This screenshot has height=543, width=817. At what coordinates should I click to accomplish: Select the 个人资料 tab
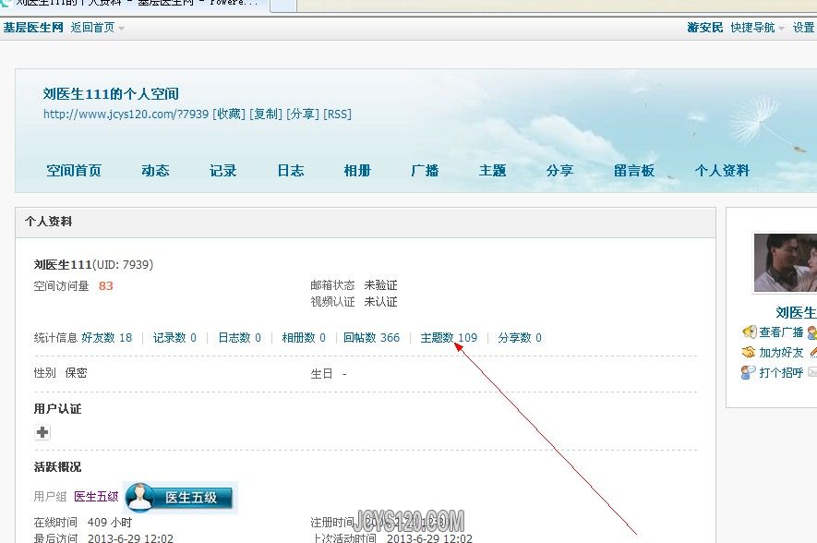coord(722,171)
